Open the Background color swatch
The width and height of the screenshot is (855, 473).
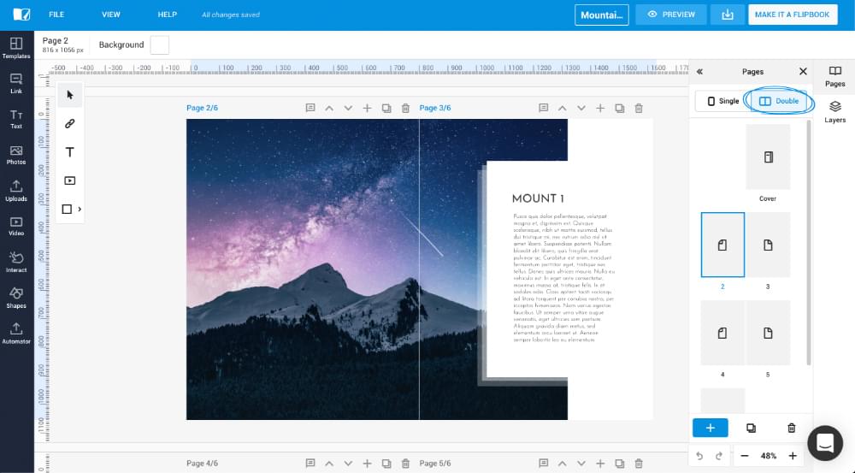159,44
